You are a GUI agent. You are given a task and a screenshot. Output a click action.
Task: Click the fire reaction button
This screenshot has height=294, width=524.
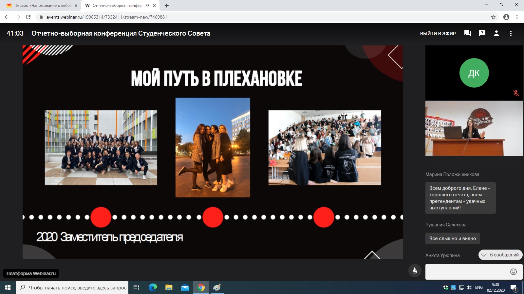point(415,270)
